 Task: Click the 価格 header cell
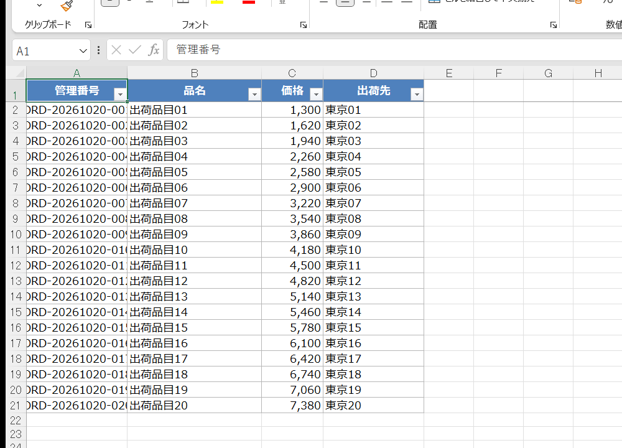(x=292, y=90)
